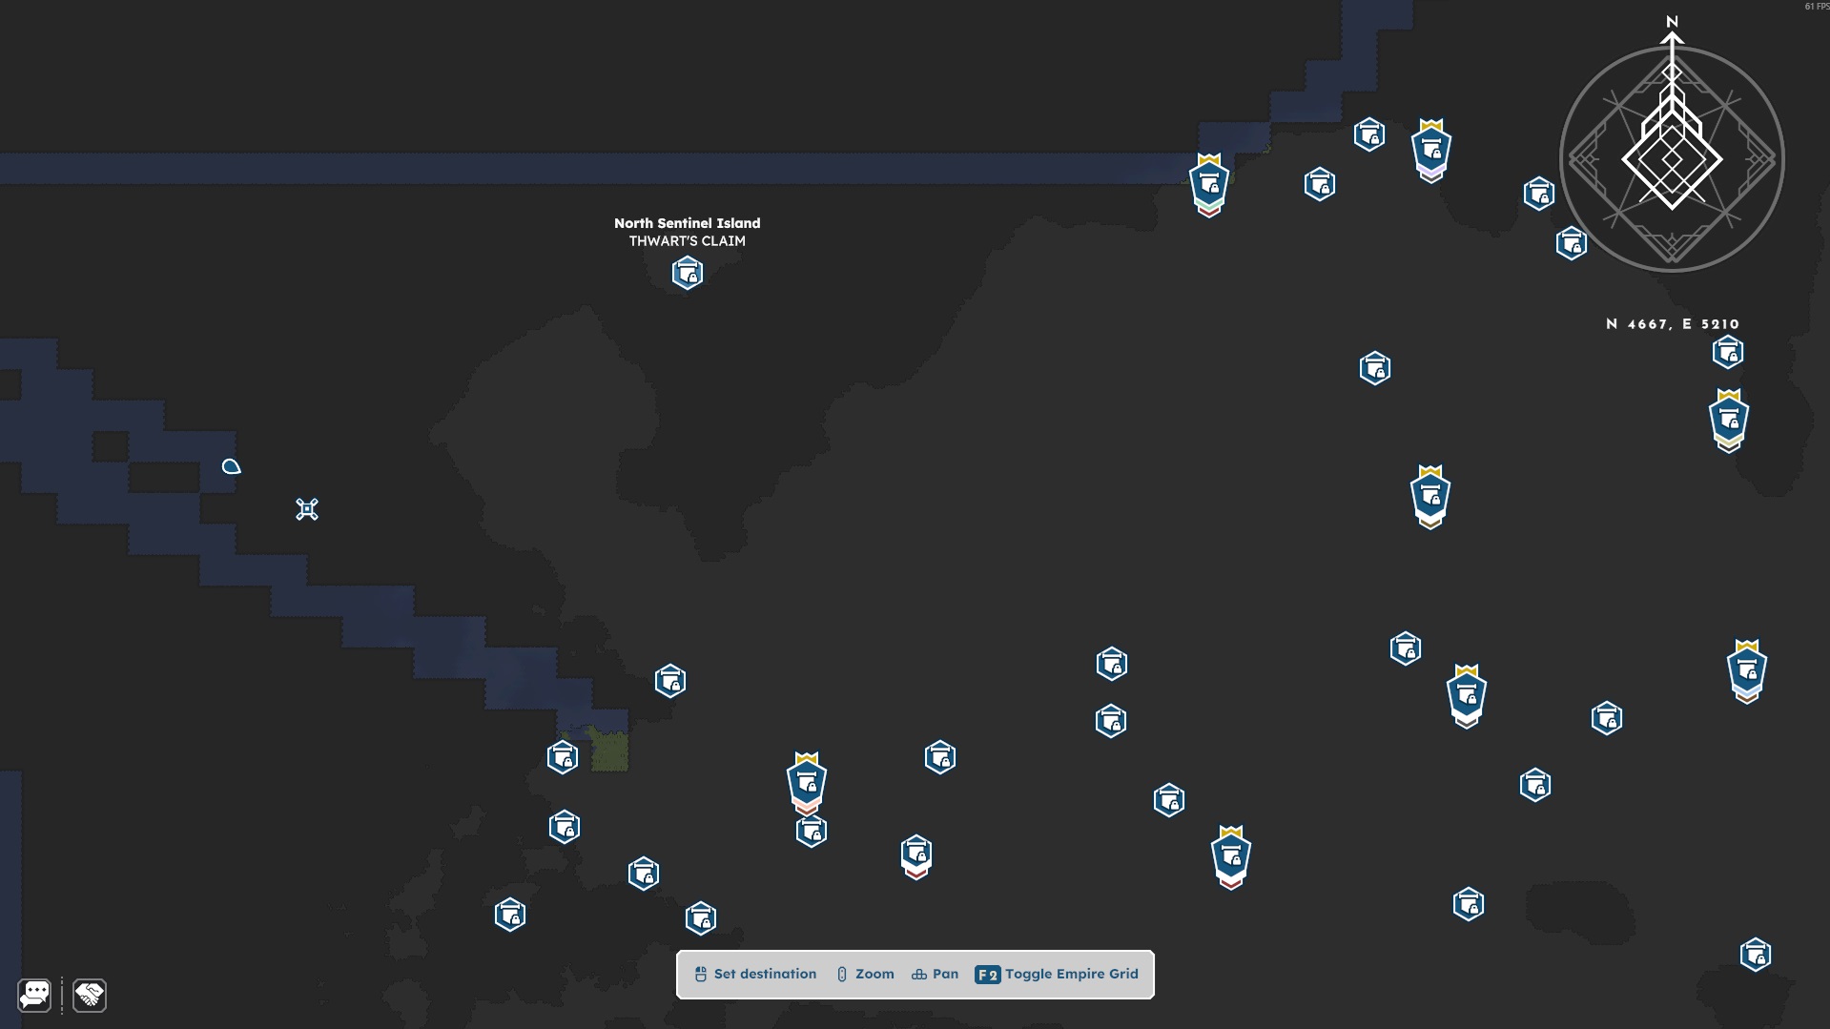This screenshot has height=1029, width=1830.
Task: Select the uncrowned marker with red chevron
Action: [x=916, y=856]
